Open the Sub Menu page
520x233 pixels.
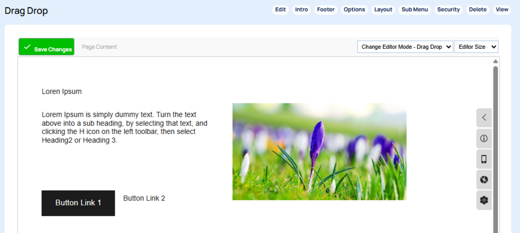(415, 10)
